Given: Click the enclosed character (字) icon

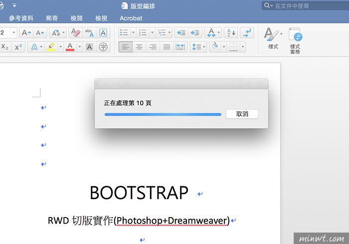Looking at the screenshot, I should click(103, 47).
